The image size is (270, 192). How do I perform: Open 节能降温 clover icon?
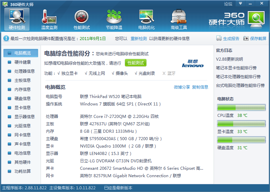(x=114, y=19)
